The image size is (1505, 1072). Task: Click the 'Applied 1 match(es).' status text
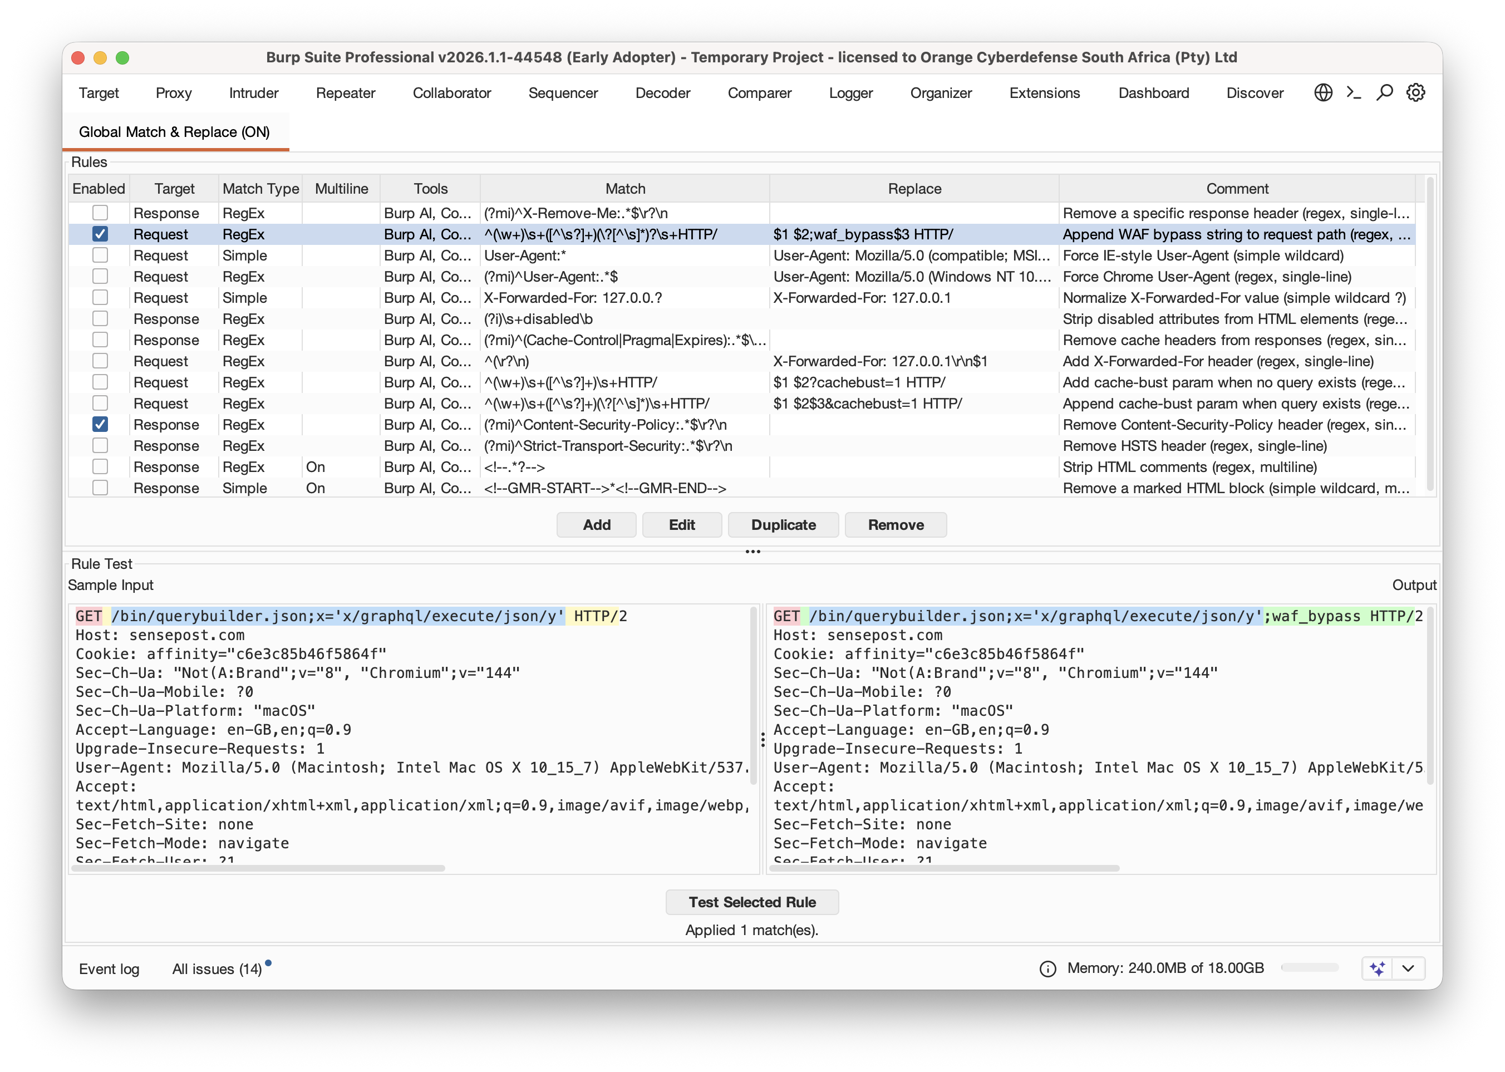tap(752, 930)
